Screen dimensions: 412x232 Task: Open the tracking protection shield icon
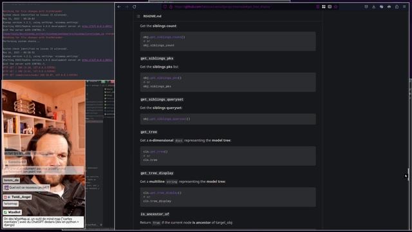[165, 7]
